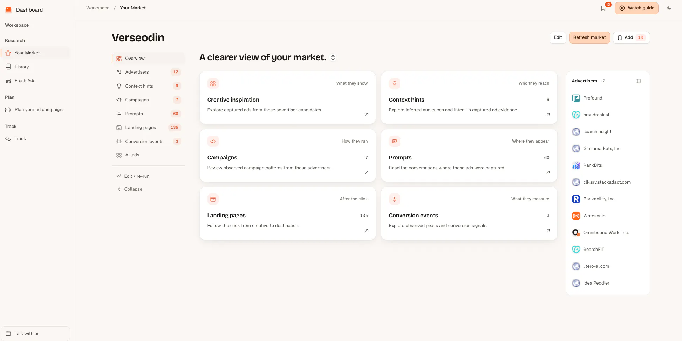Select the Prompts tab in the section list
The width and height of the screenshot is (682, 341).
[149, 114]
